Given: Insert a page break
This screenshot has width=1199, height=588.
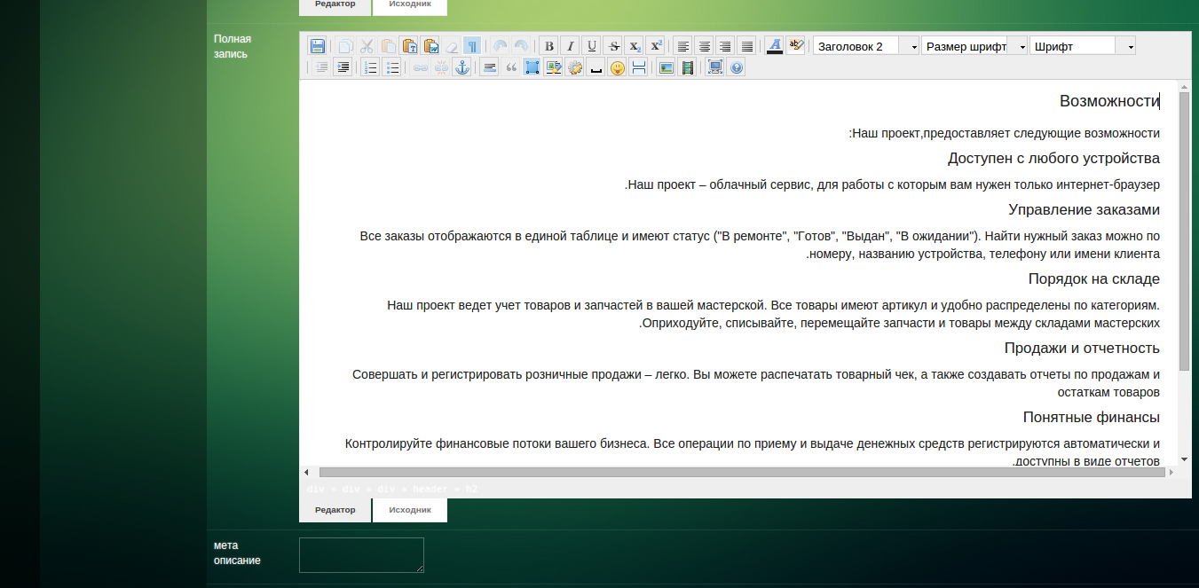Looking at the screenshot, I should pos(638,67).
